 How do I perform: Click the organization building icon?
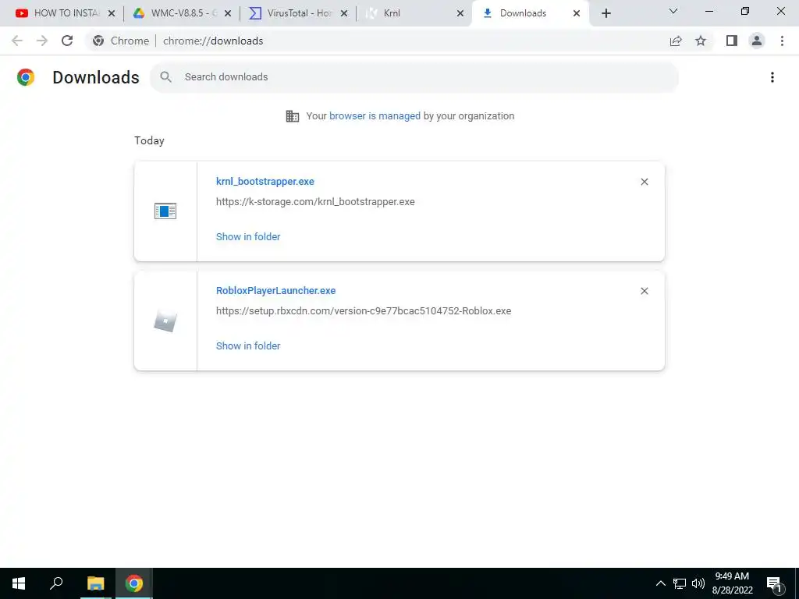(x=293, y=116)
